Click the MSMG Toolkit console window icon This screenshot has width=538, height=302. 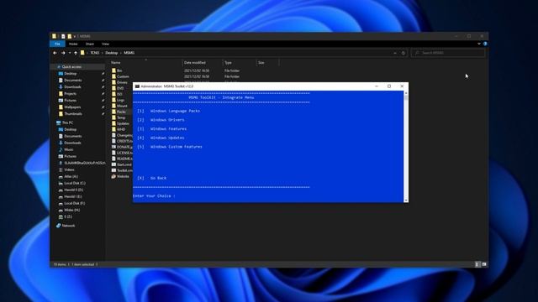pos(137,86)
